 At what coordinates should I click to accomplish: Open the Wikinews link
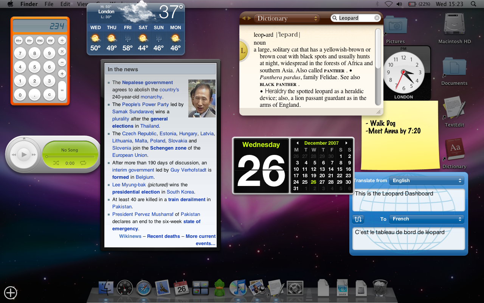point(130,236)
